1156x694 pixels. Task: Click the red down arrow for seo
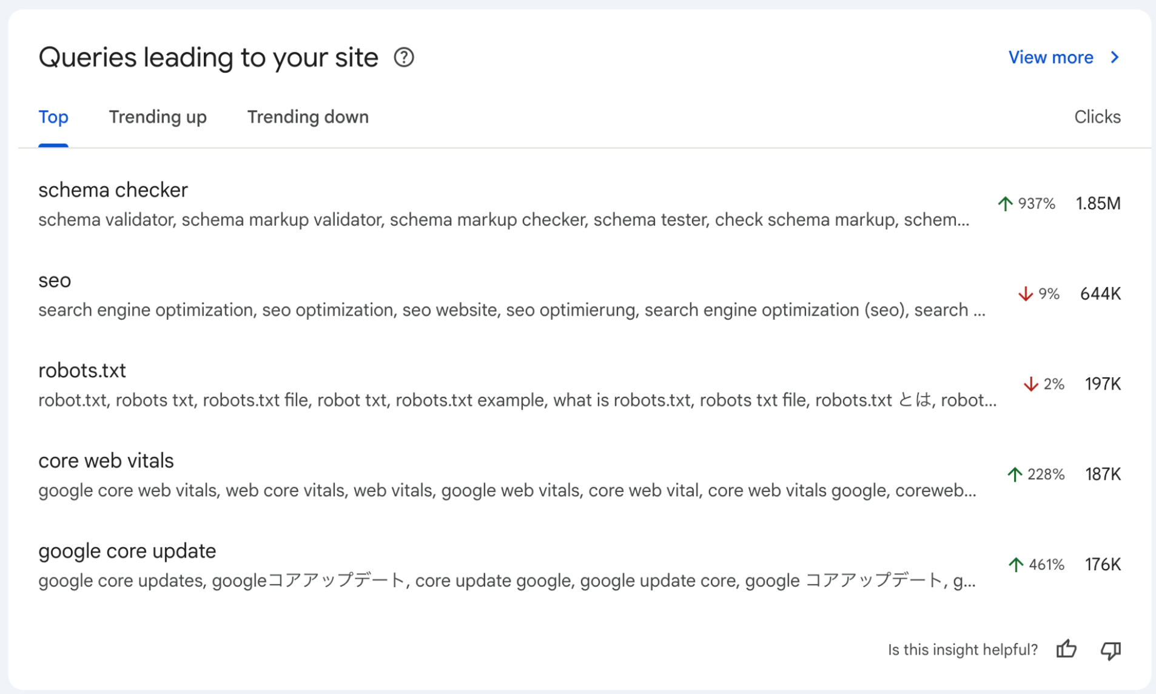(x=1025, y=294)
